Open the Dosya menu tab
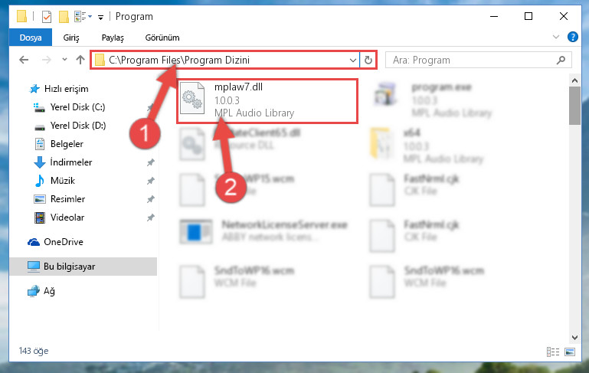Viewport: 589px width, 373px height. [31, 38]
